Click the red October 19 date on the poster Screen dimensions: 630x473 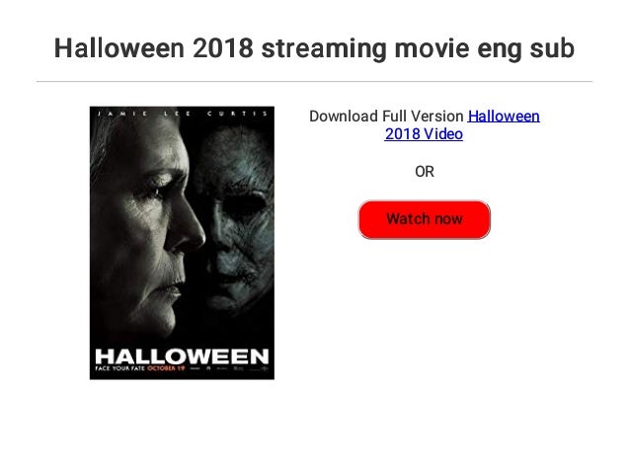pos(166,367)
